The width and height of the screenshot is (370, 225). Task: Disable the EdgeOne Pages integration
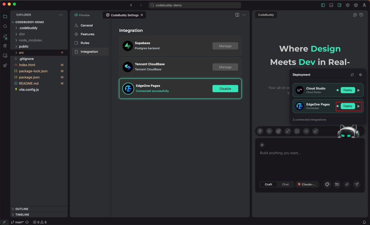click(x=225, y=89)
